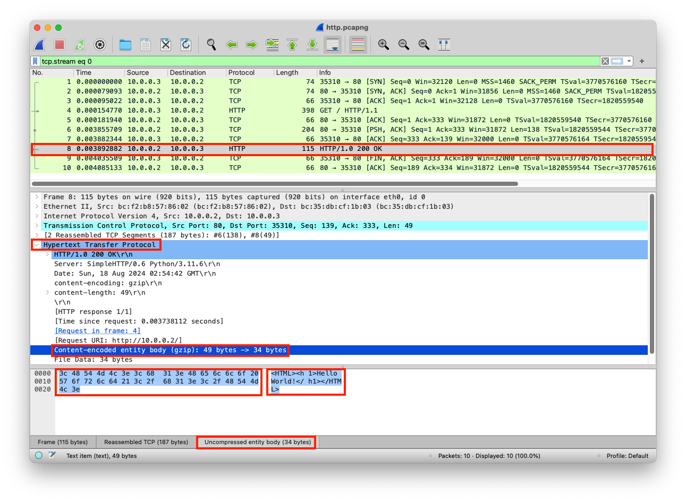
Task: Follow the 'Request in frame: 4' link
Action: click(x=98, y=331)
